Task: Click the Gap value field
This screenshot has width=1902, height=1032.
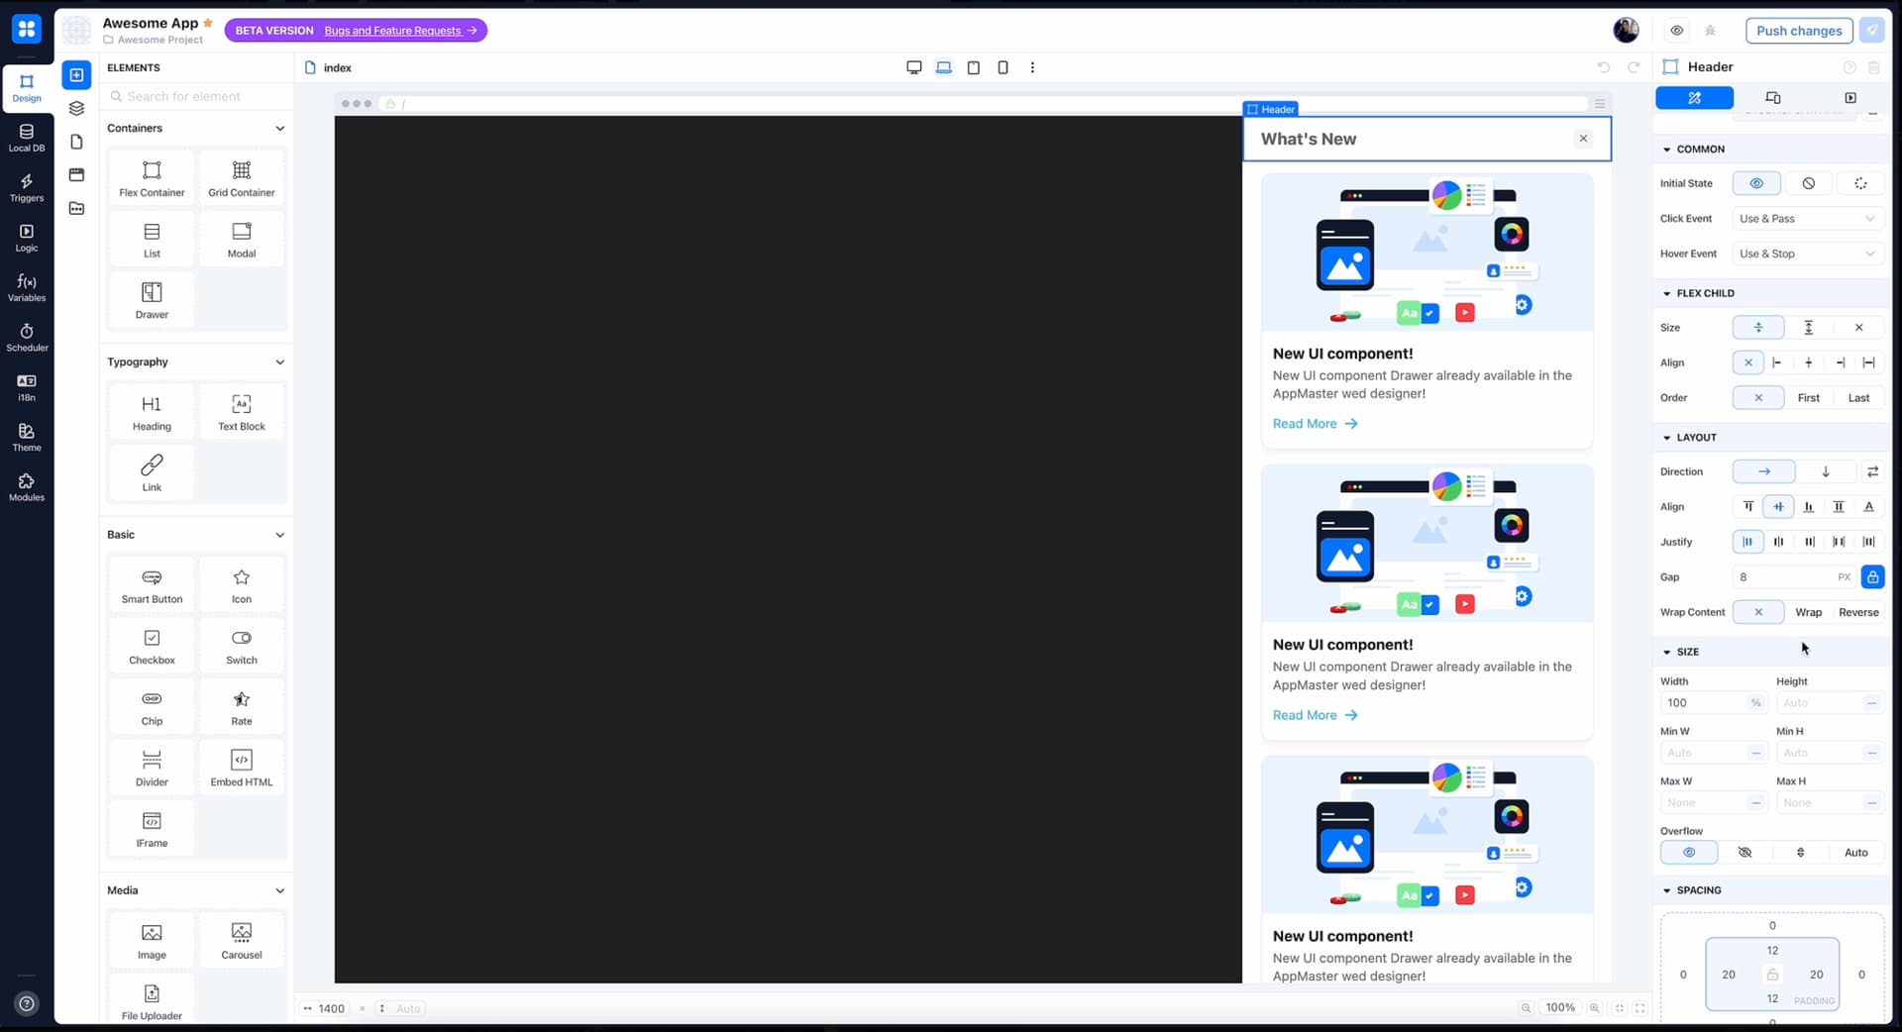Action: (x=1784, y=577)
